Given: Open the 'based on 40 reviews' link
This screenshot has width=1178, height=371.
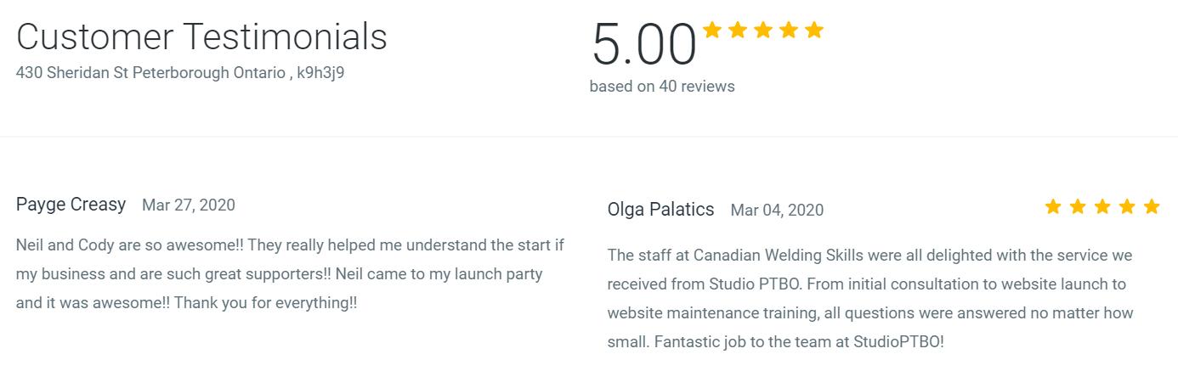Looking at the screenshot, I should click(x=662, y=87).
